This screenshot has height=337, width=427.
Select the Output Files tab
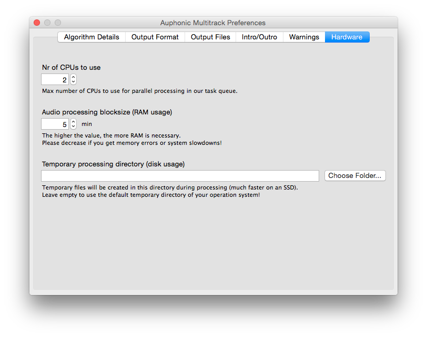tap(210, 37)
